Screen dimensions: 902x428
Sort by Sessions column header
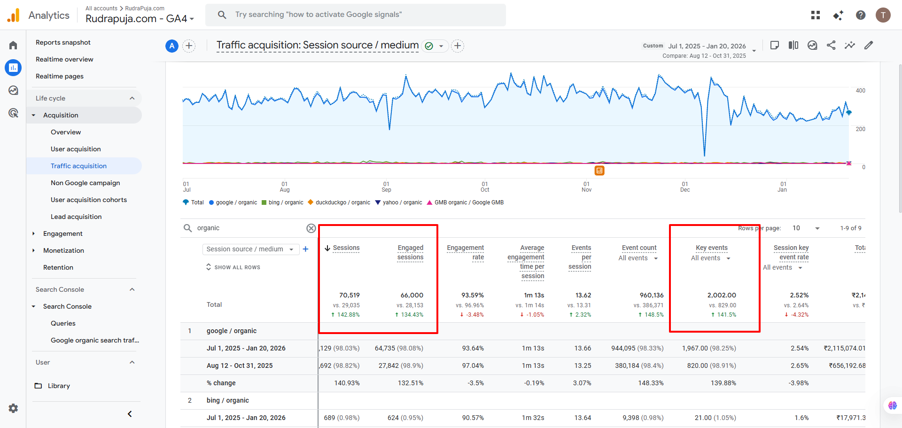tap(346, 248)
